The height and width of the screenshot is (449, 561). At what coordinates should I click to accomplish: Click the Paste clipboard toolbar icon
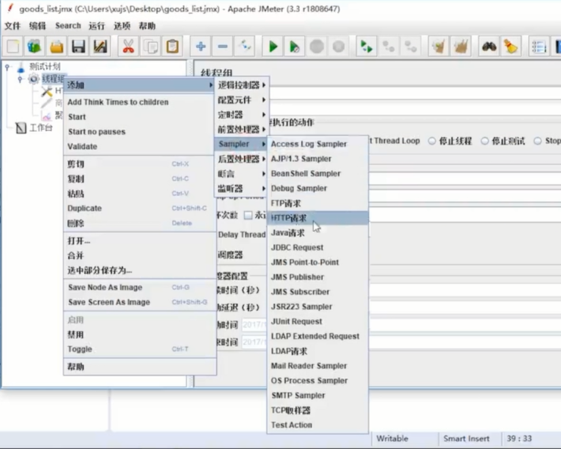172,47
